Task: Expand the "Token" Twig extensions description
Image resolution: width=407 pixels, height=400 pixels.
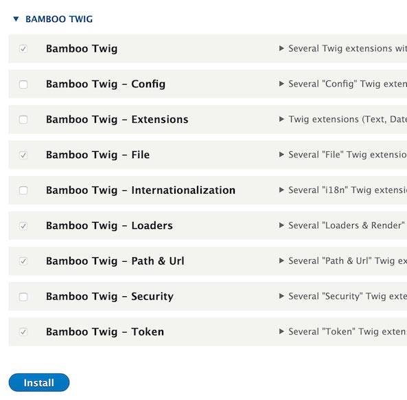Action: [281, 331]
